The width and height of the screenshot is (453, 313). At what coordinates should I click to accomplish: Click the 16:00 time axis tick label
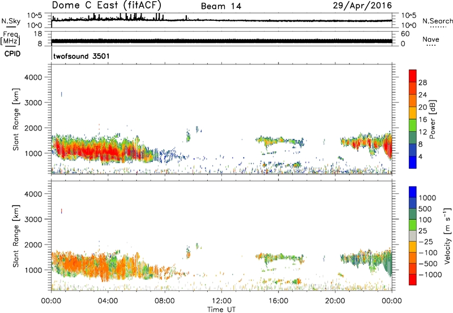point(278,301)
